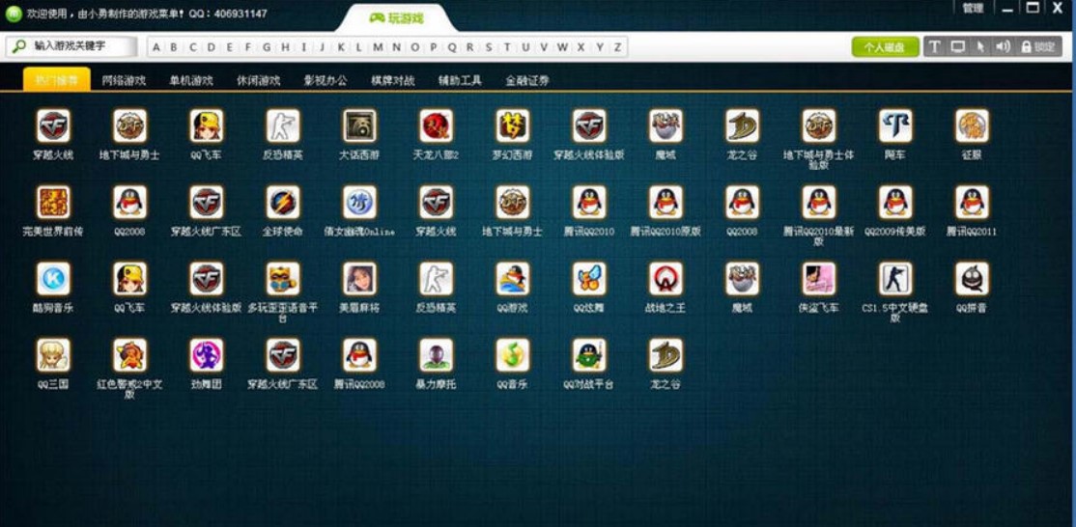Filter games by letter Q
The height and width of the screenshot is (527, 1076).
(x=452, y=46)
